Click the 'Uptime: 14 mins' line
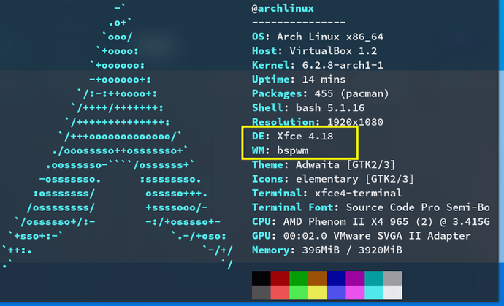Screen dimensions: 504x306 pos(299,79)
